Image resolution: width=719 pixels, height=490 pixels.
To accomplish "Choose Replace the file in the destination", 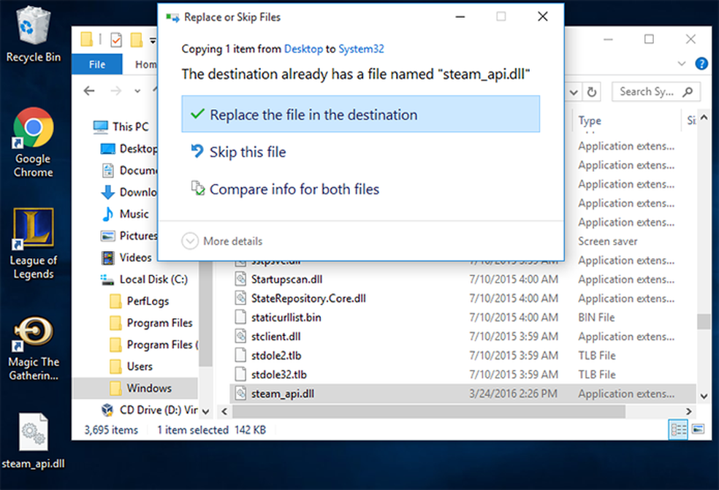I will tap(360, 114).
